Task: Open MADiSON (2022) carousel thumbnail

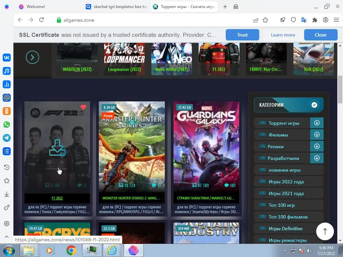Action: point(77,59)
